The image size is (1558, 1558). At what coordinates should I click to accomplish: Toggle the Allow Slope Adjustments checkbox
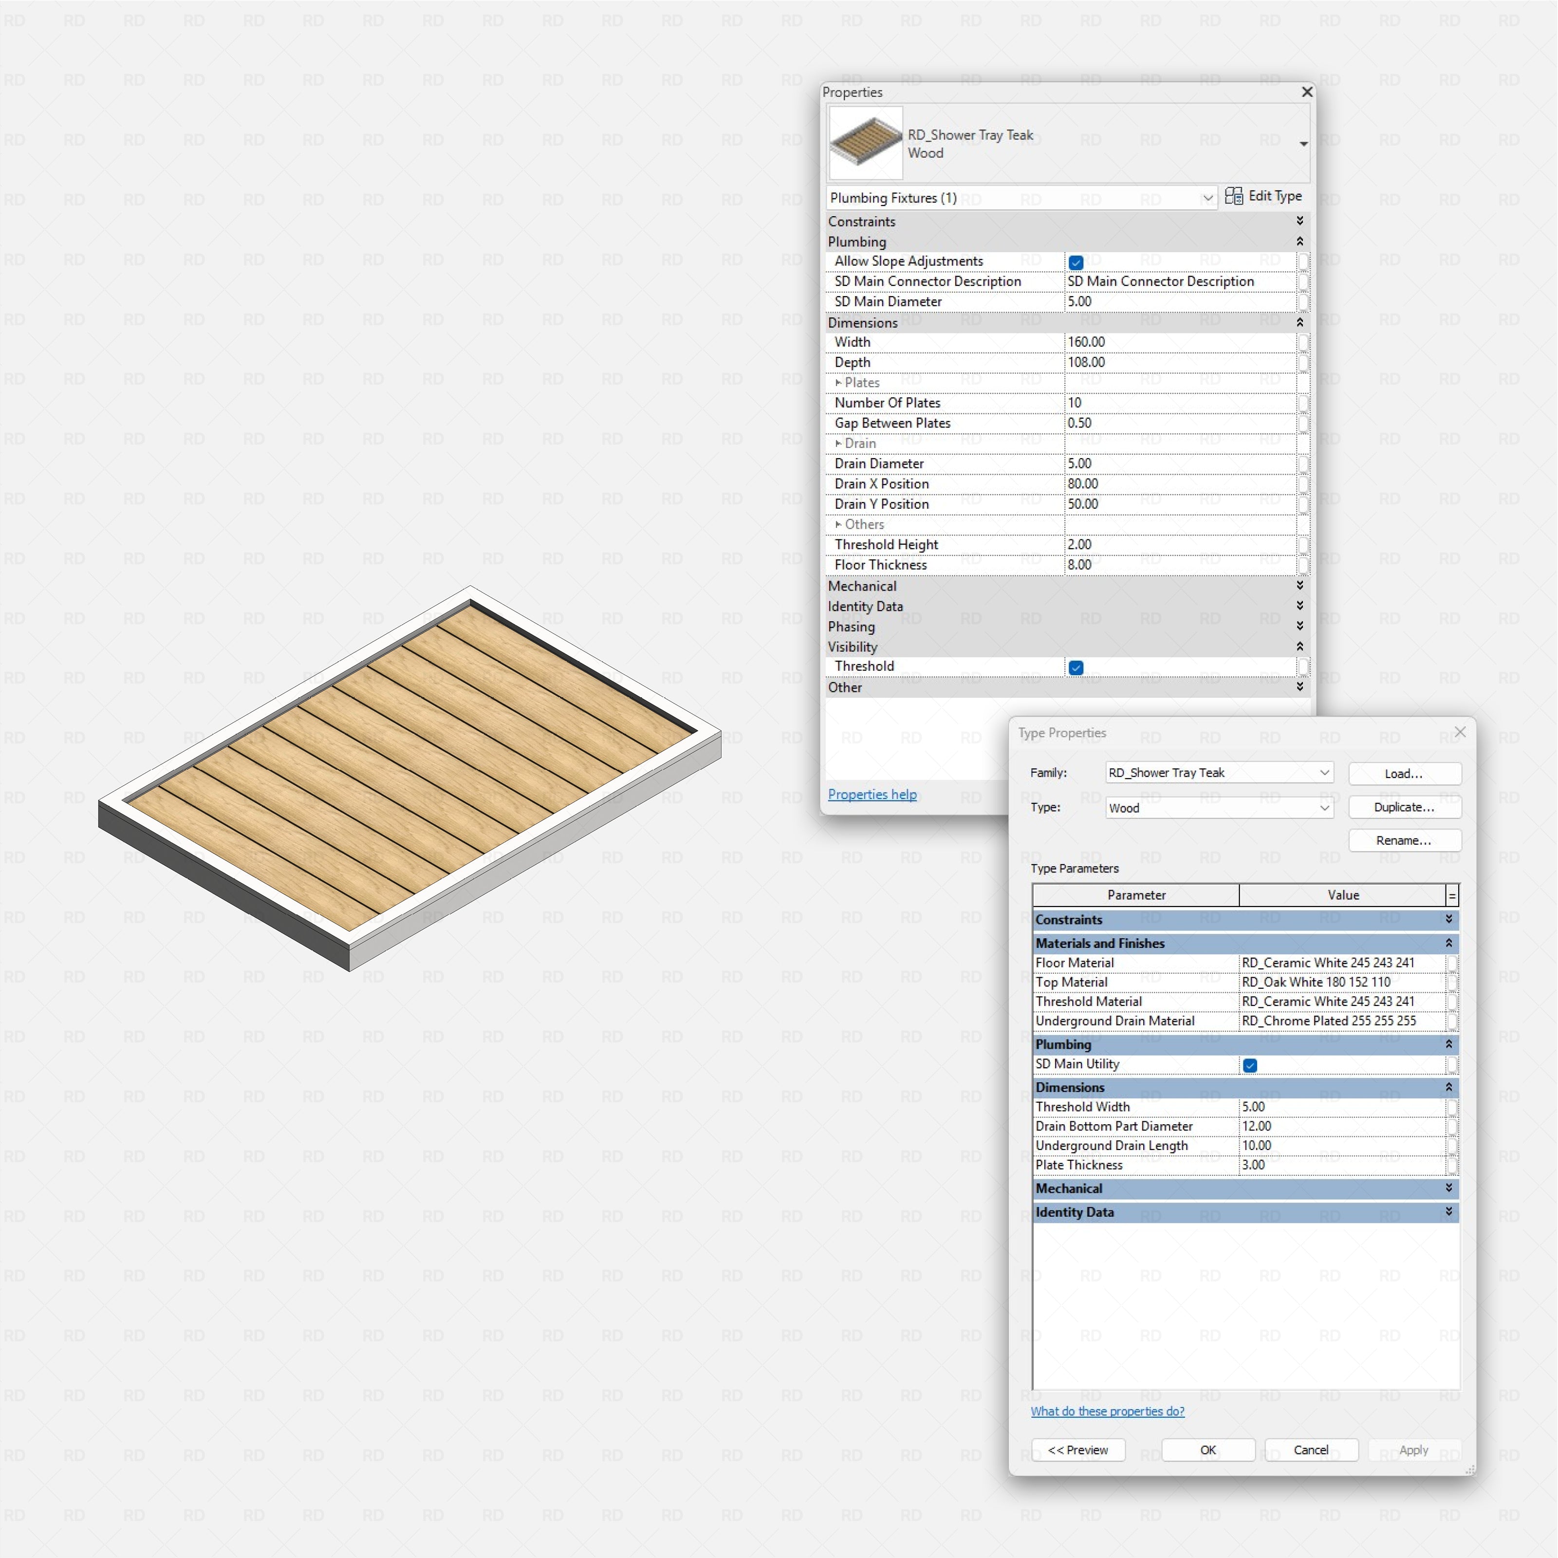tap(1076, 262)
